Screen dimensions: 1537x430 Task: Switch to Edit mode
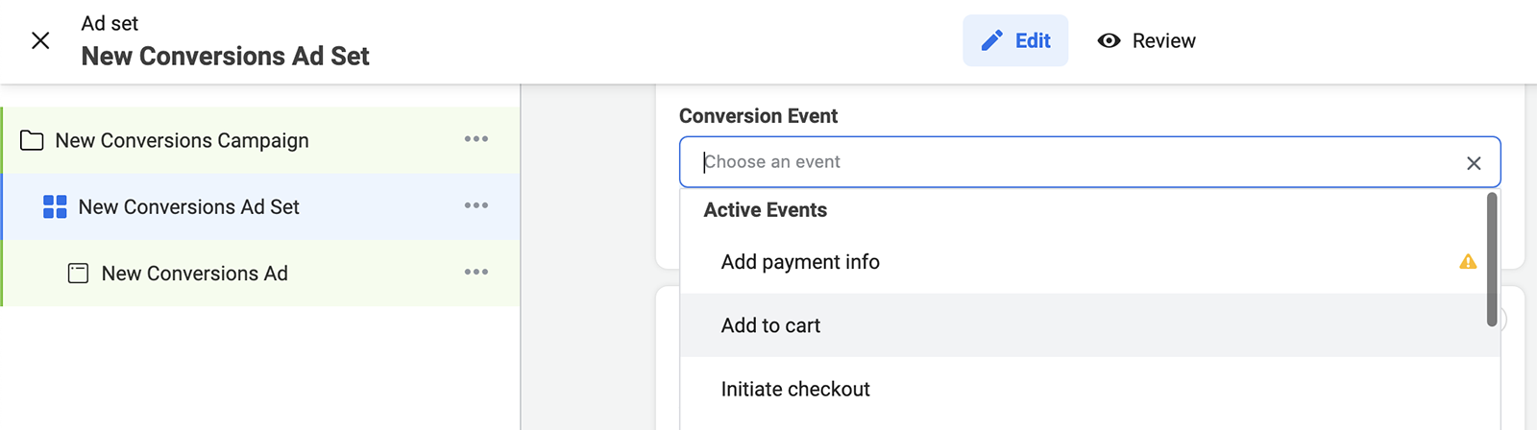pos(1015,40)
